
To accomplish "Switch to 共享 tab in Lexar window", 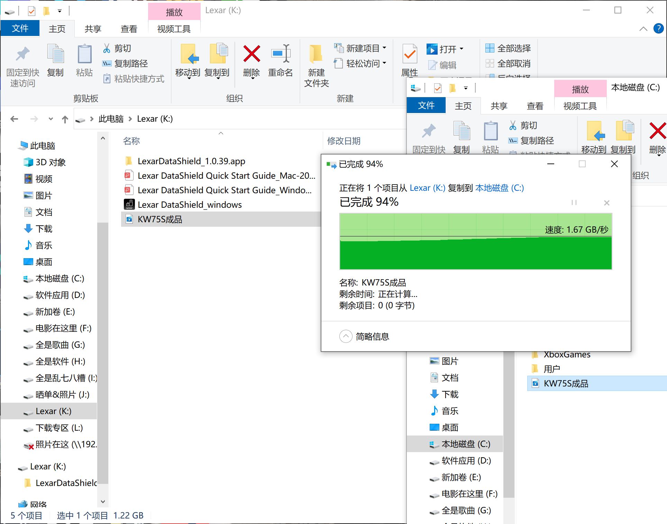I will pos(93,29).
